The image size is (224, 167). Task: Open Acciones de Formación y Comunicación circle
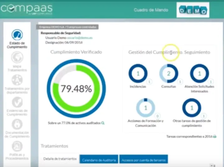pos(145,108)
